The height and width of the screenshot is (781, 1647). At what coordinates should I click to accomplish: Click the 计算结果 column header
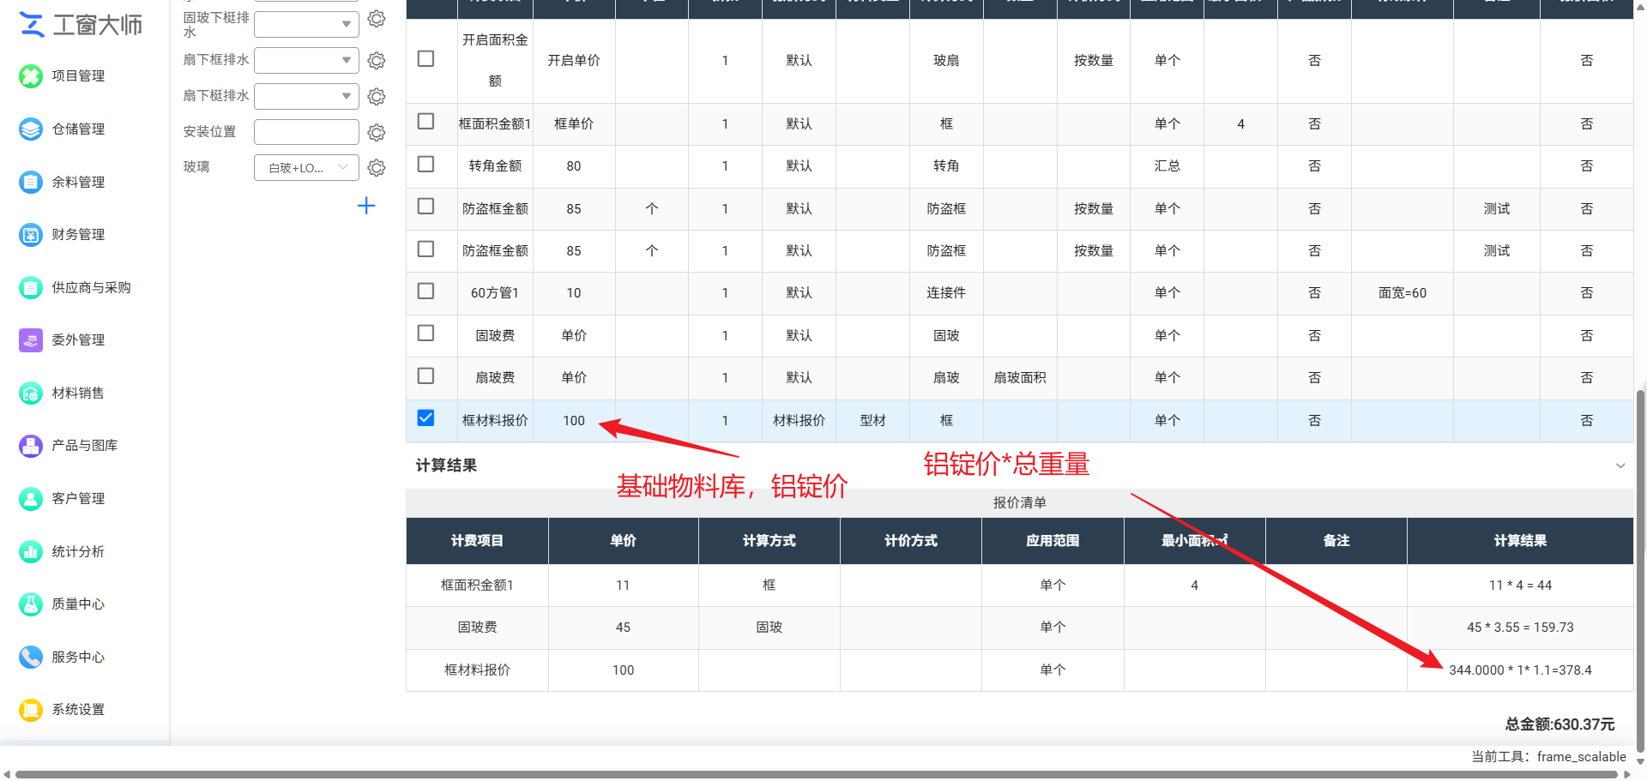(1520, 541)
